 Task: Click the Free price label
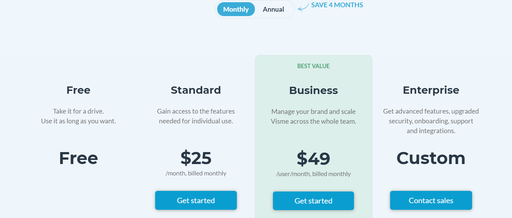pyautogui.click(x=78, y=159)
